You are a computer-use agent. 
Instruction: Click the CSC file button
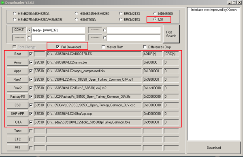(x=17, y=105)
